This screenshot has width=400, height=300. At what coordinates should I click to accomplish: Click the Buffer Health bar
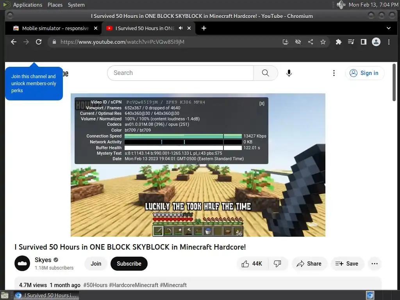[x=183, y=148]
